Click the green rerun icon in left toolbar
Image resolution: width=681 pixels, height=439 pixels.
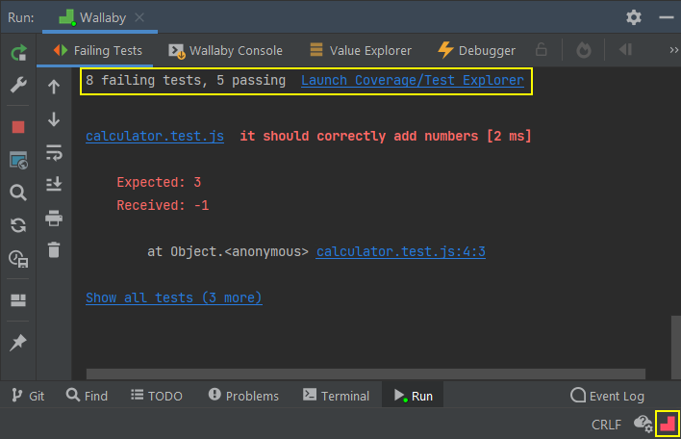(x=18, y=53)
